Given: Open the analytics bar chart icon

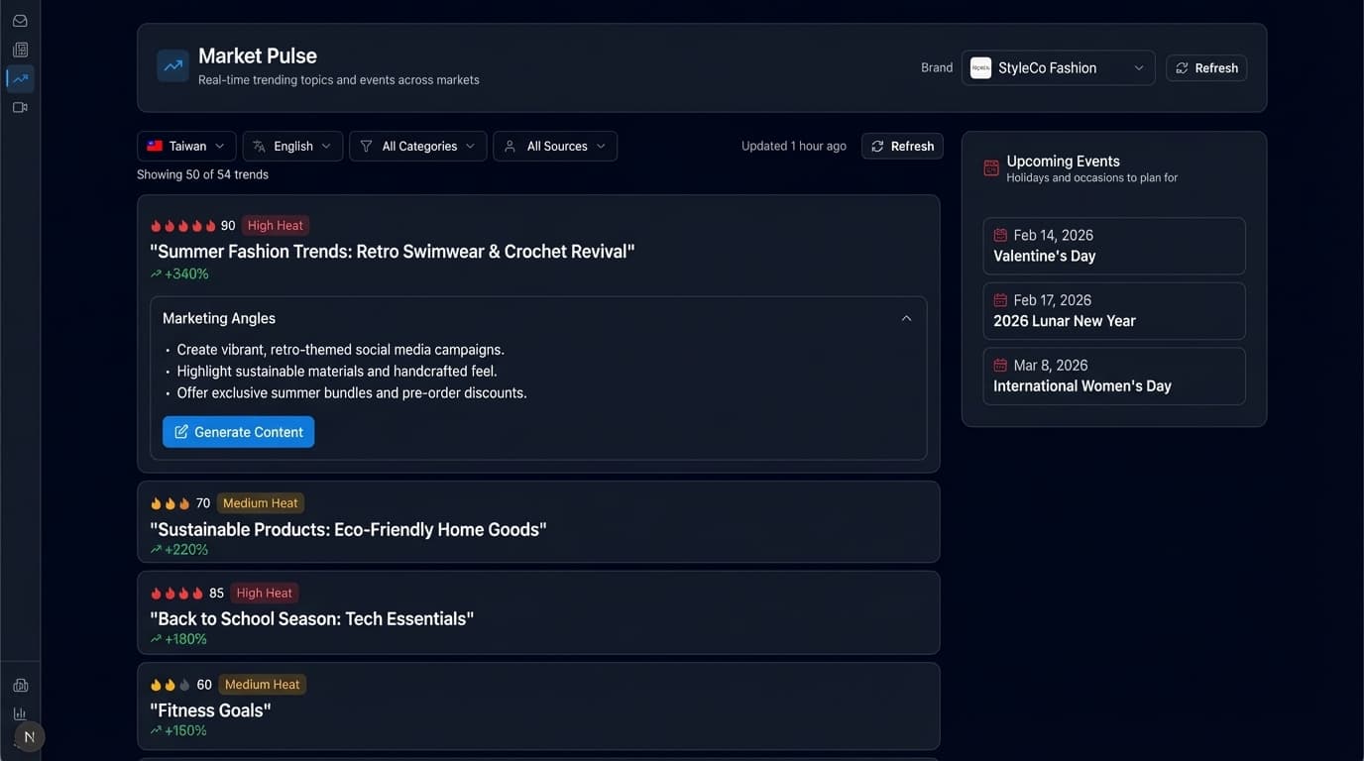Looking at the screenshot, I should click(19, 712).
